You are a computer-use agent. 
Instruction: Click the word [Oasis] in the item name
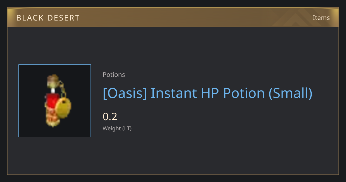(x=125, y=93)
